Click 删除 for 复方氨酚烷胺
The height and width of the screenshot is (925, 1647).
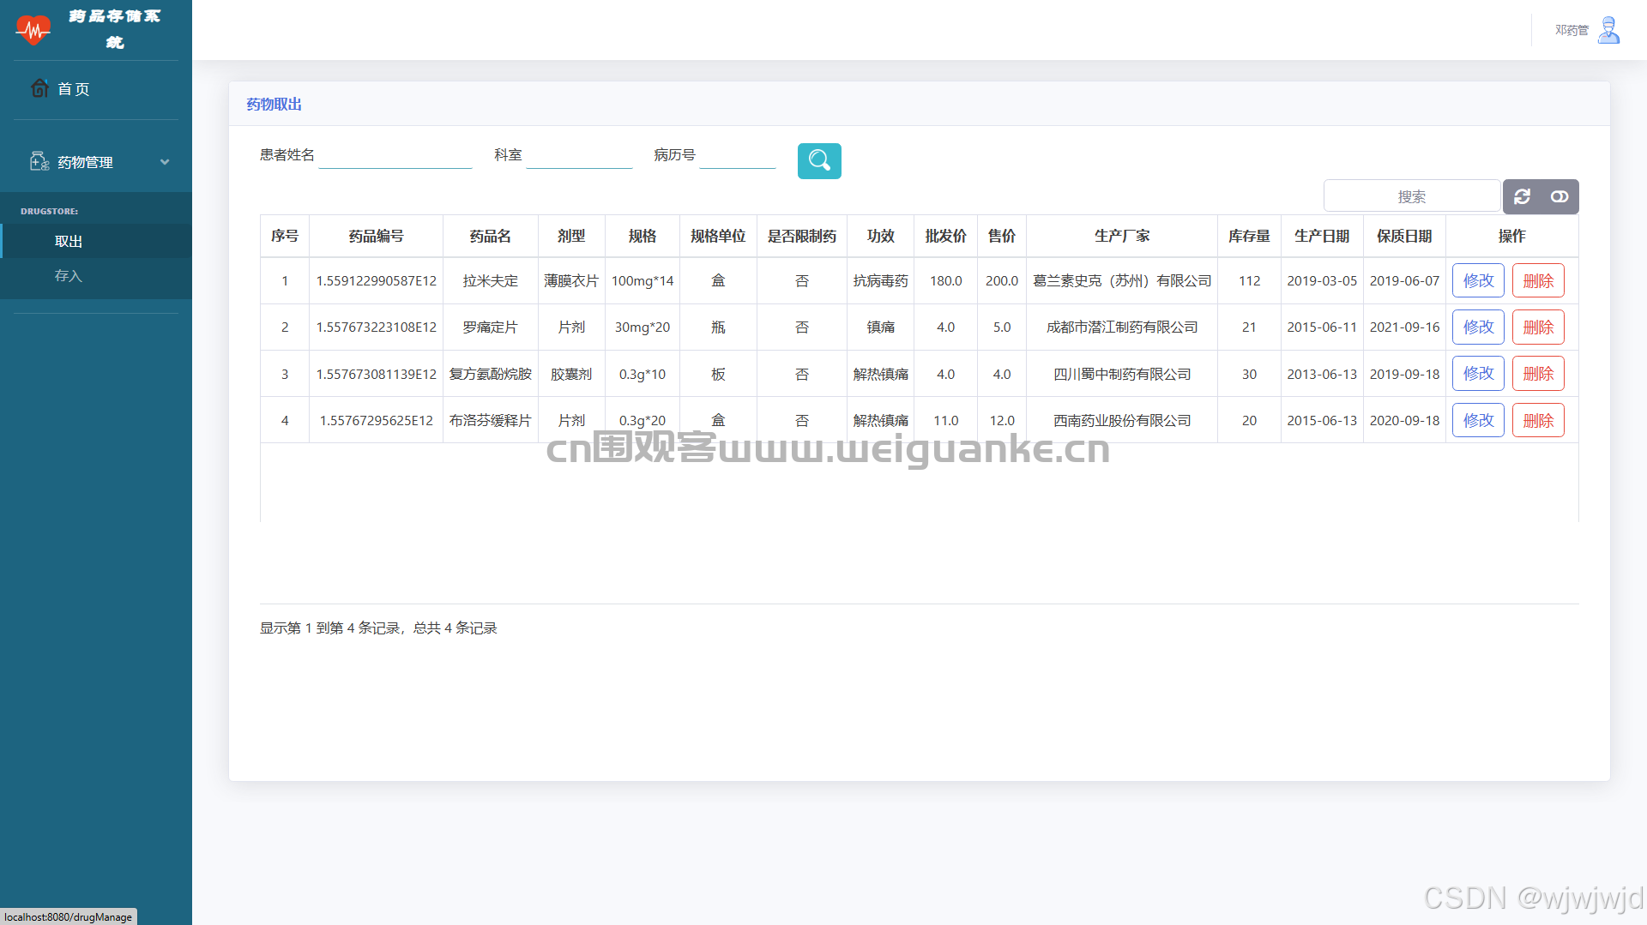click(x=1538, y=373)
